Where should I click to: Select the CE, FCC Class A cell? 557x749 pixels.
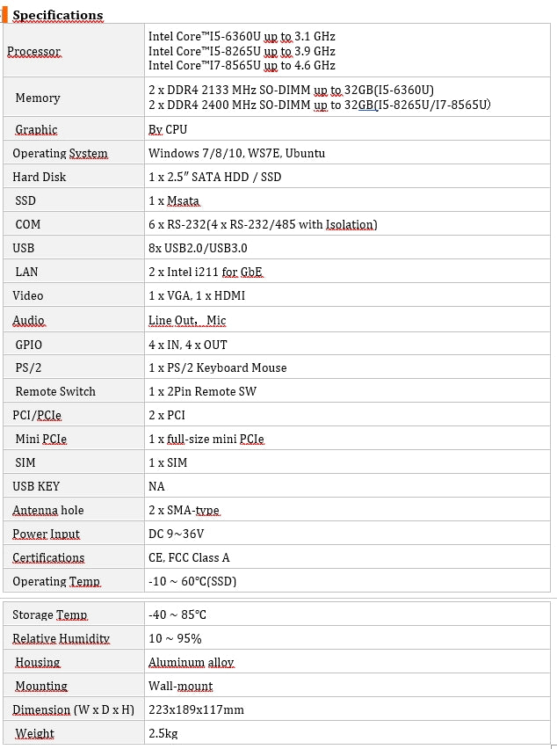tap(189, 558)
